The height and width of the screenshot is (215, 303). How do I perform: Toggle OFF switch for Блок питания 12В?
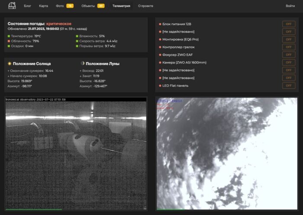pos(289,24)
